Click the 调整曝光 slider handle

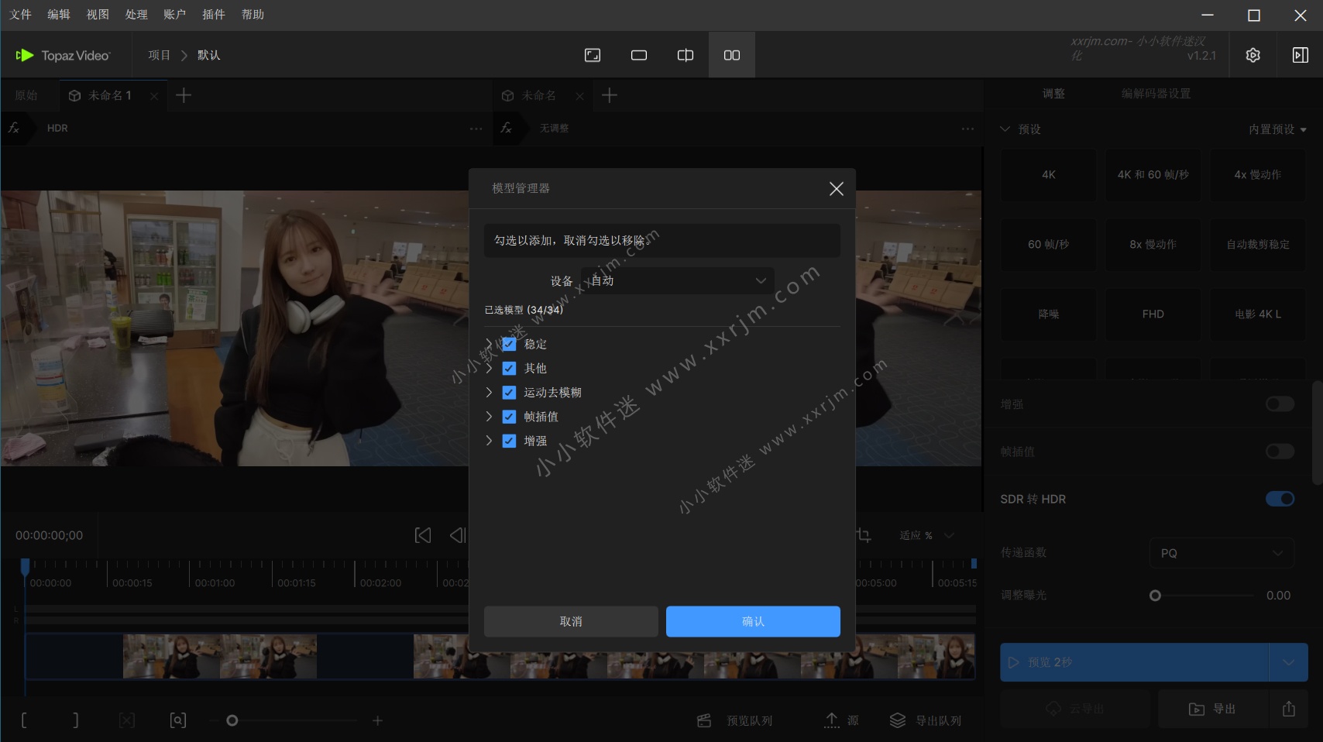pyautogui.click(x=1155, y=596)
